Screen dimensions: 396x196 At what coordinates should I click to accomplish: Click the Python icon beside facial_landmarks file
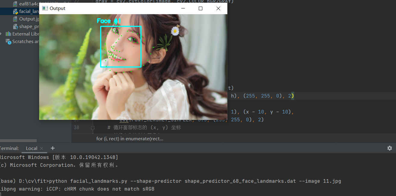click(15, 11)
